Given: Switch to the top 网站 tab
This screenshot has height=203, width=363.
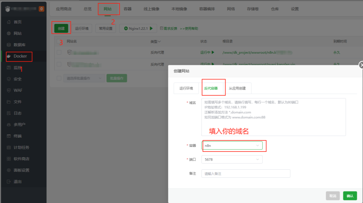Looking at the screenshot, I should coord(108,9).
